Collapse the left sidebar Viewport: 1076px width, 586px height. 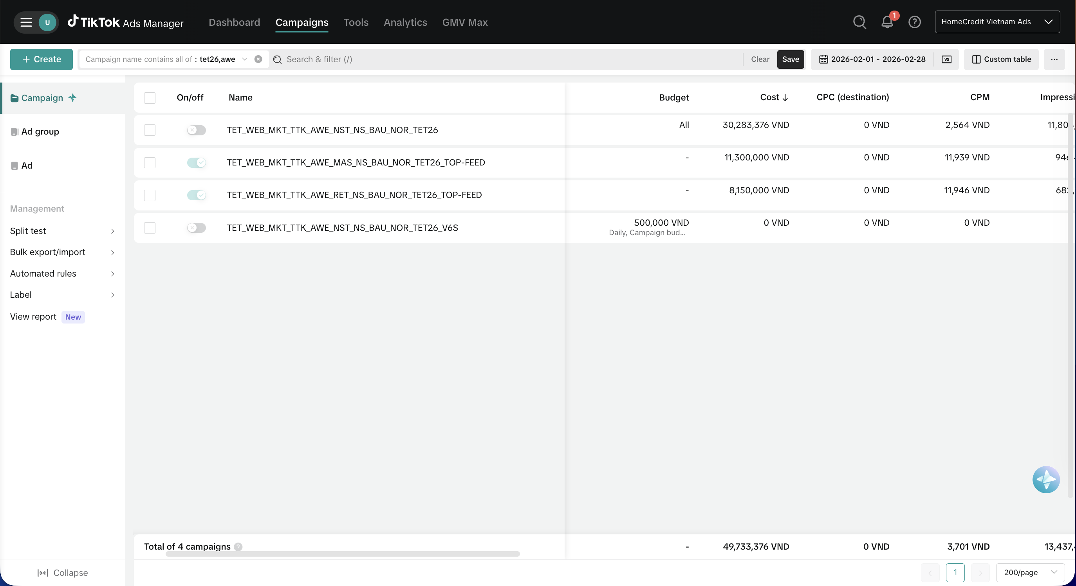pyautogui.click(x=62, y=573)
